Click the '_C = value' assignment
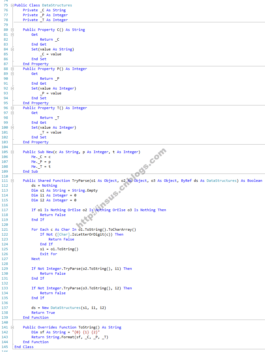The image size is (265, 352). click(x=51, y=54)
